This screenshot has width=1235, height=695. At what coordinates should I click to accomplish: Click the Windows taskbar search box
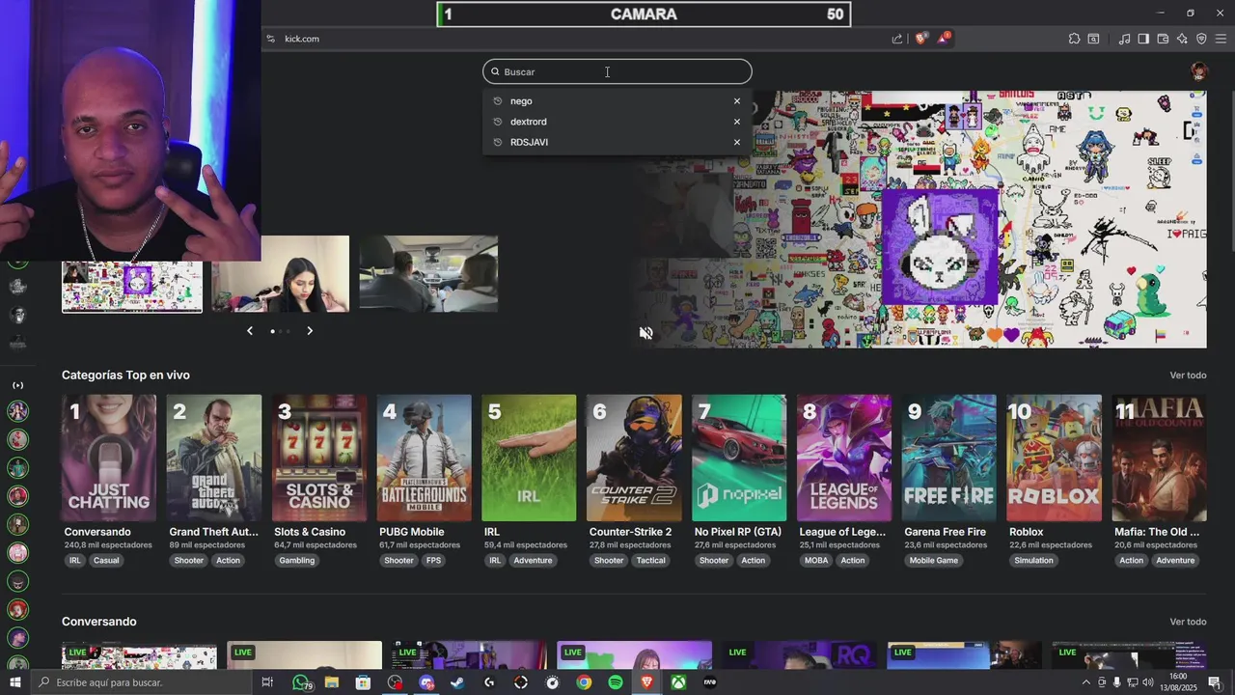[x=143, y=682]
